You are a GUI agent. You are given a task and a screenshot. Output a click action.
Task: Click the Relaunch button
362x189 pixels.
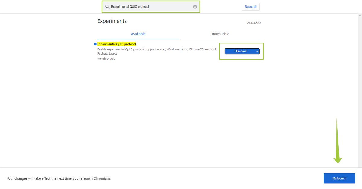(339, 178)
